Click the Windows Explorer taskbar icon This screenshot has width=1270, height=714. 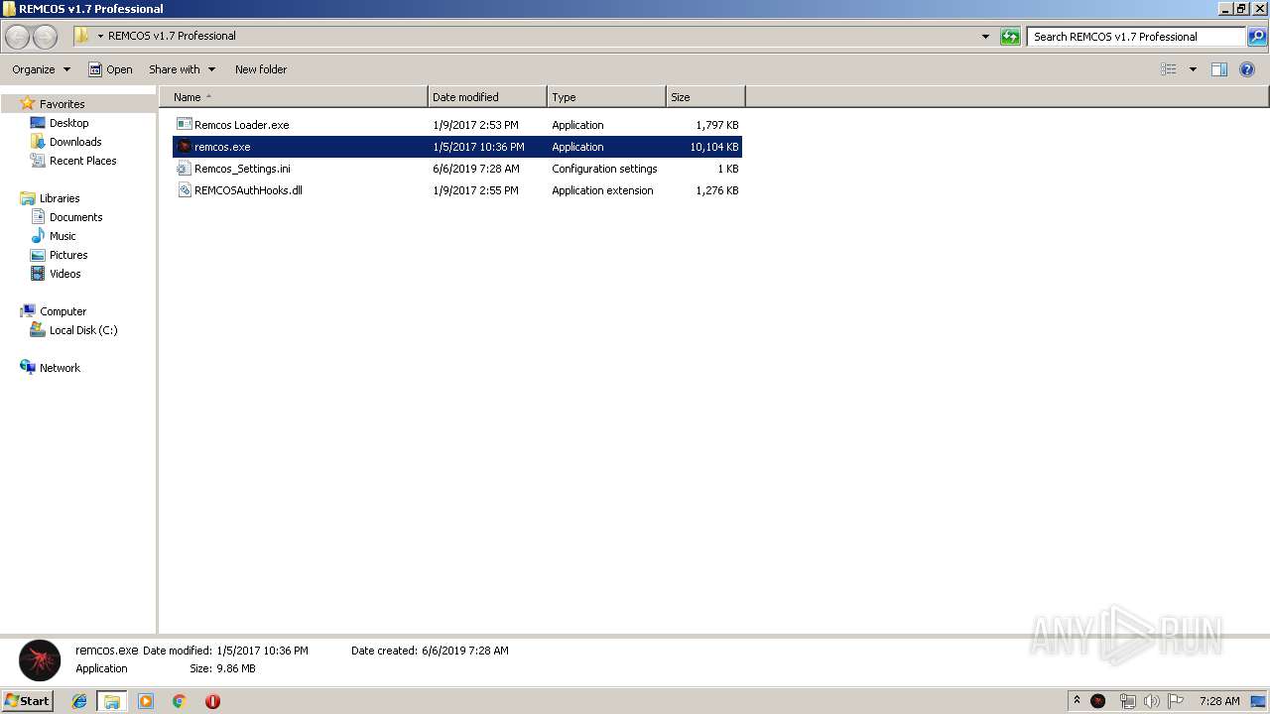pyautogui.click(x=112, y=701)
